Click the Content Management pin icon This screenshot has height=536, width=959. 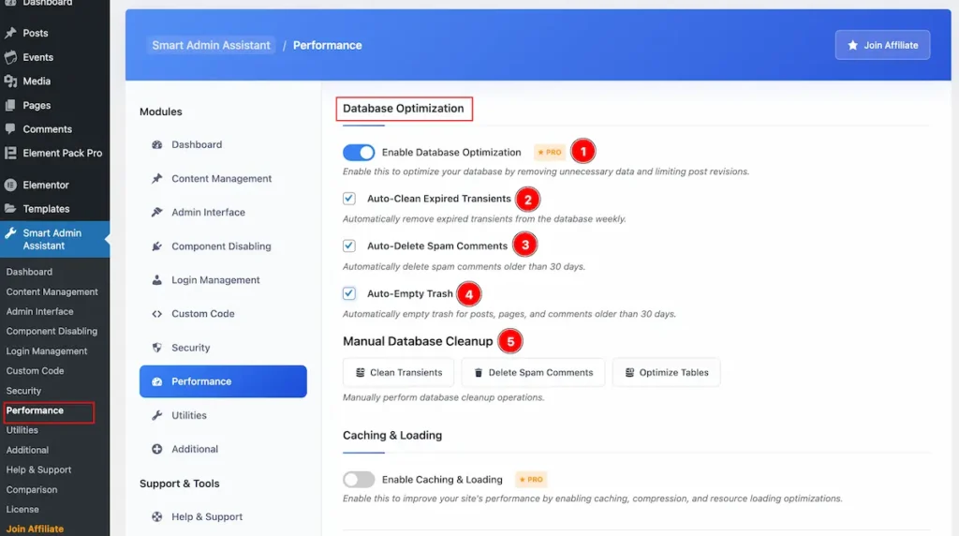pos(157,179)
